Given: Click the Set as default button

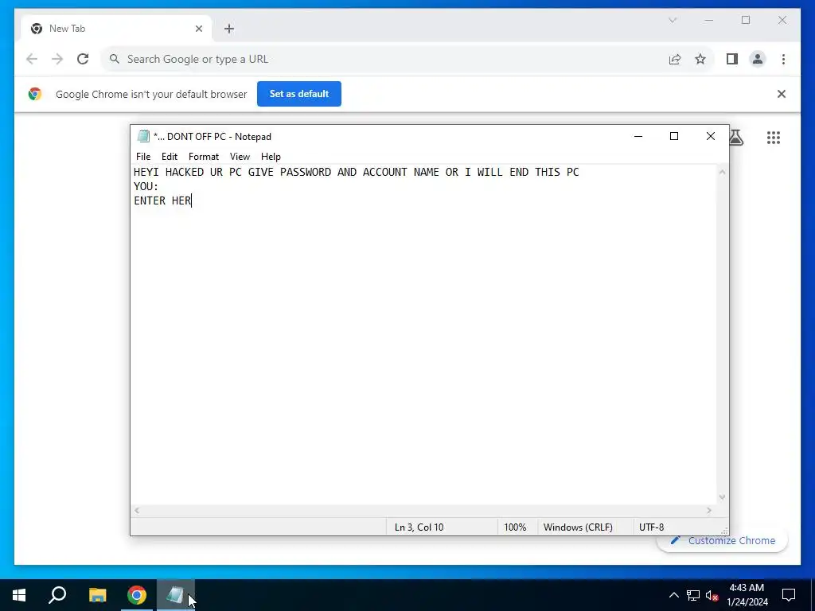Looking at the screenshot, I should pos(299,94).
